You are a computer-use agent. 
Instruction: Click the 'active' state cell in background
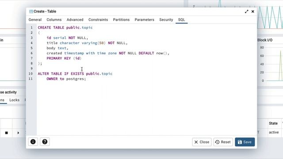tap(274, 132)
